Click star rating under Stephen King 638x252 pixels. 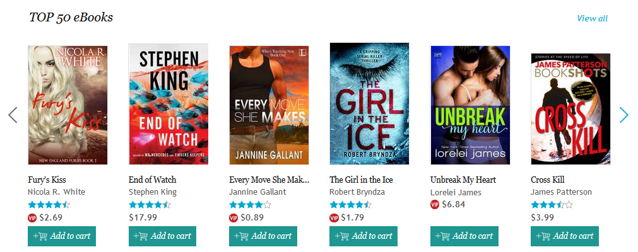tap(150, 205)
